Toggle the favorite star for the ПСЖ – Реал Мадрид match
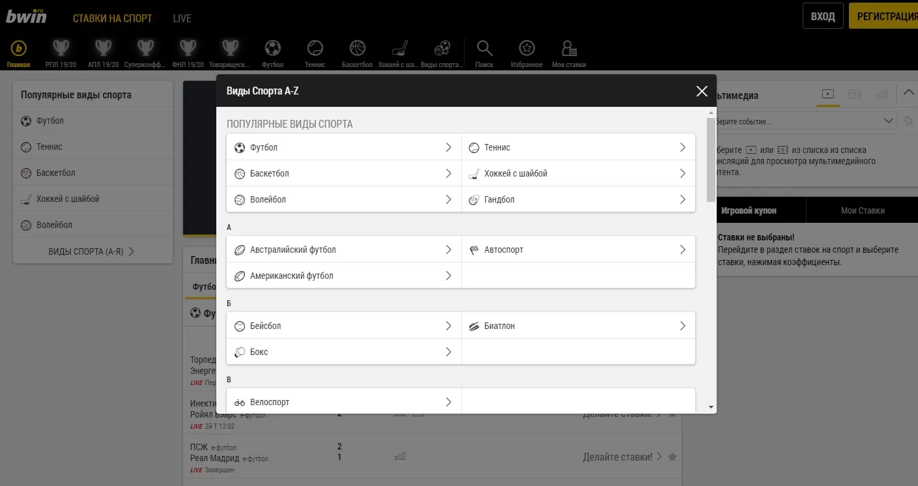 672,457
